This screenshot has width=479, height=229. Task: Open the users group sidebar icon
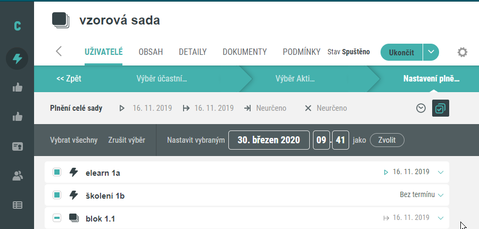18,176
